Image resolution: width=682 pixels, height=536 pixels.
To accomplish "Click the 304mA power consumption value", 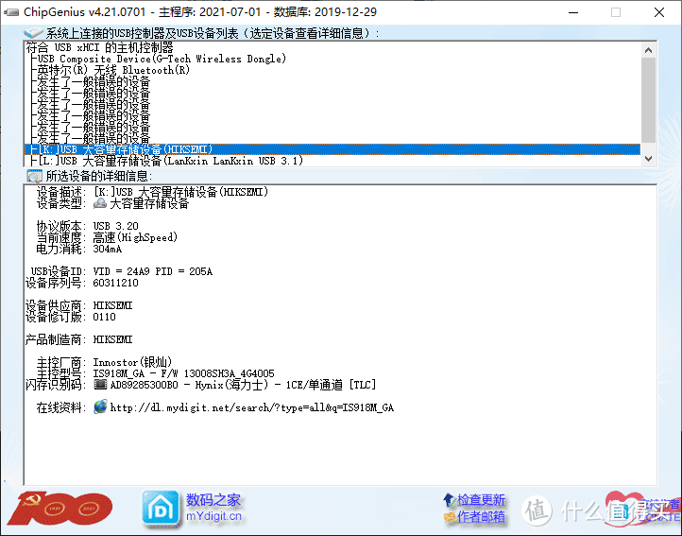I will (108, 249).
